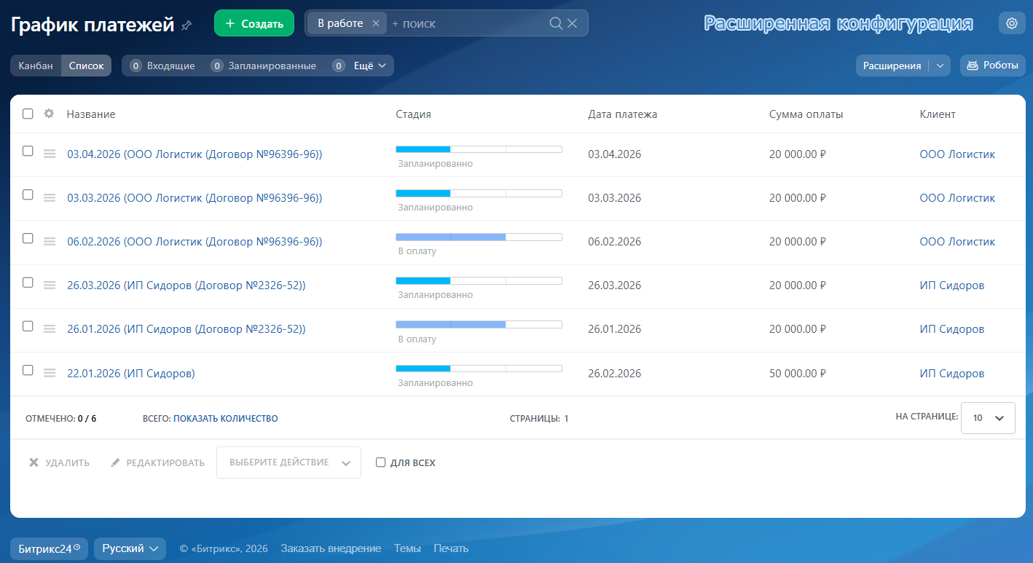Expand the 'На странице' page size dropdown

987,418
